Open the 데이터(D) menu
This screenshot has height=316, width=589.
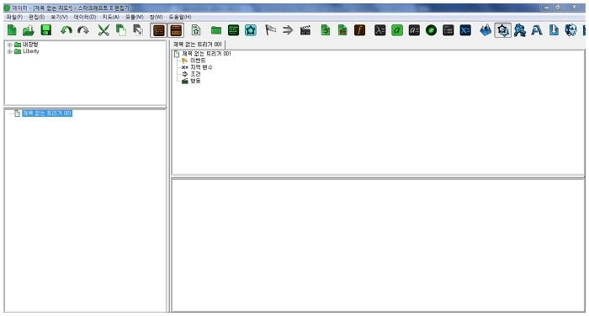tap(84, 17)
